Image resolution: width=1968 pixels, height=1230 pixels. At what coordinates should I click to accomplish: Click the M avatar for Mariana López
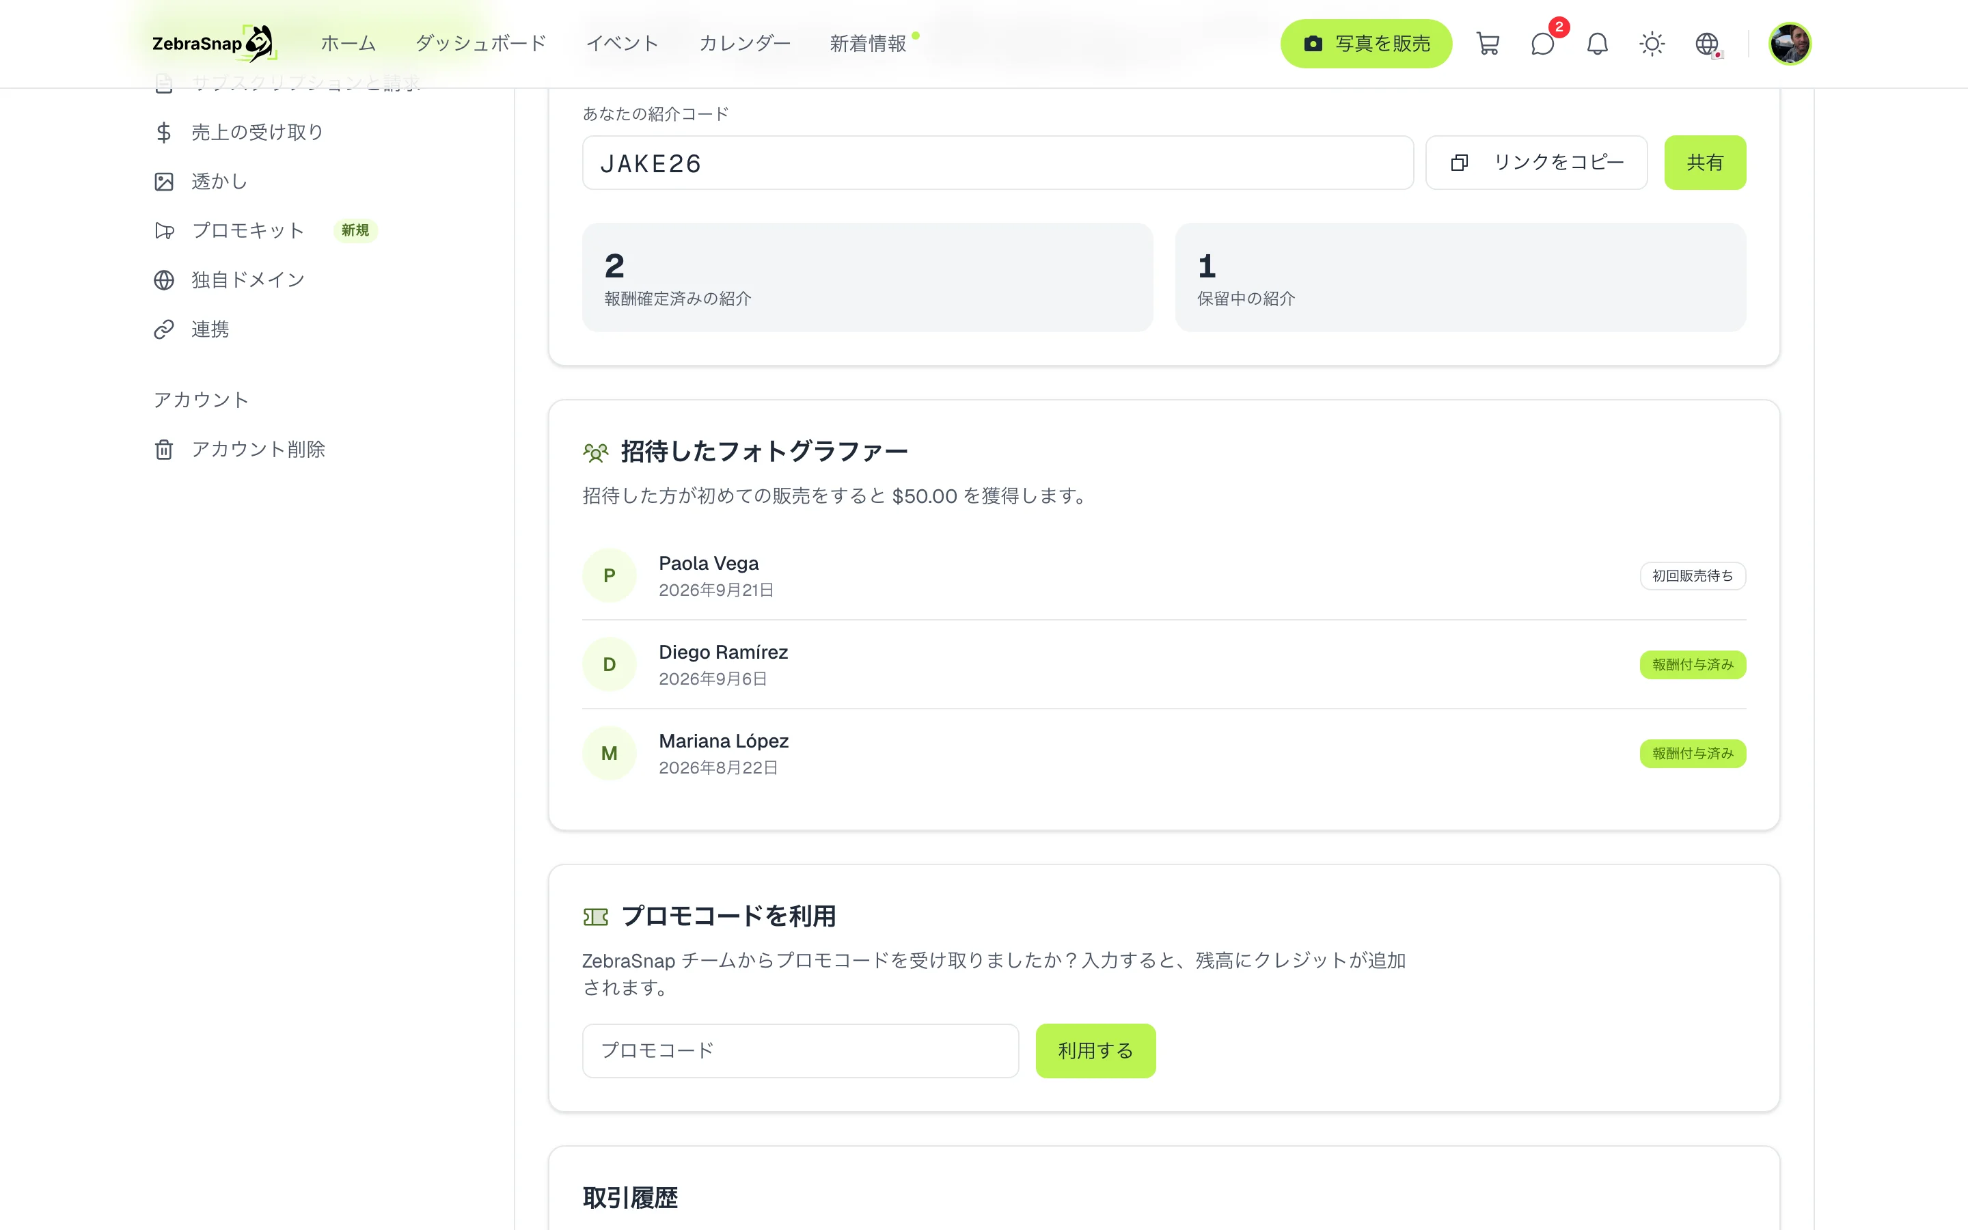(x=609, y=753)
